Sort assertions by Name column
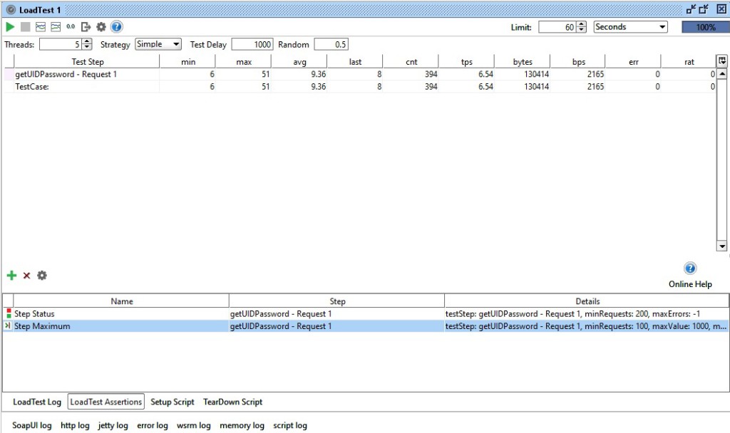This screenshot has height=433, width=730. click(121, 301)
